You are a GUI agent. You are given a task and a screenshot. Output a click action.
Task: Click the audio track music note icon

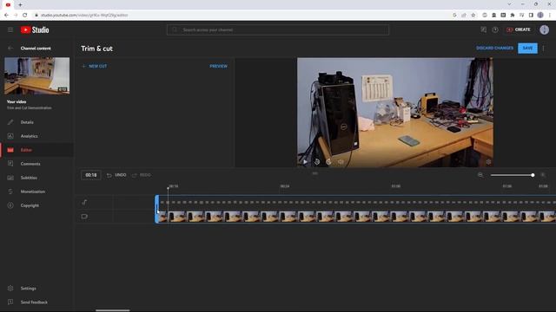(x=84, y=202)
